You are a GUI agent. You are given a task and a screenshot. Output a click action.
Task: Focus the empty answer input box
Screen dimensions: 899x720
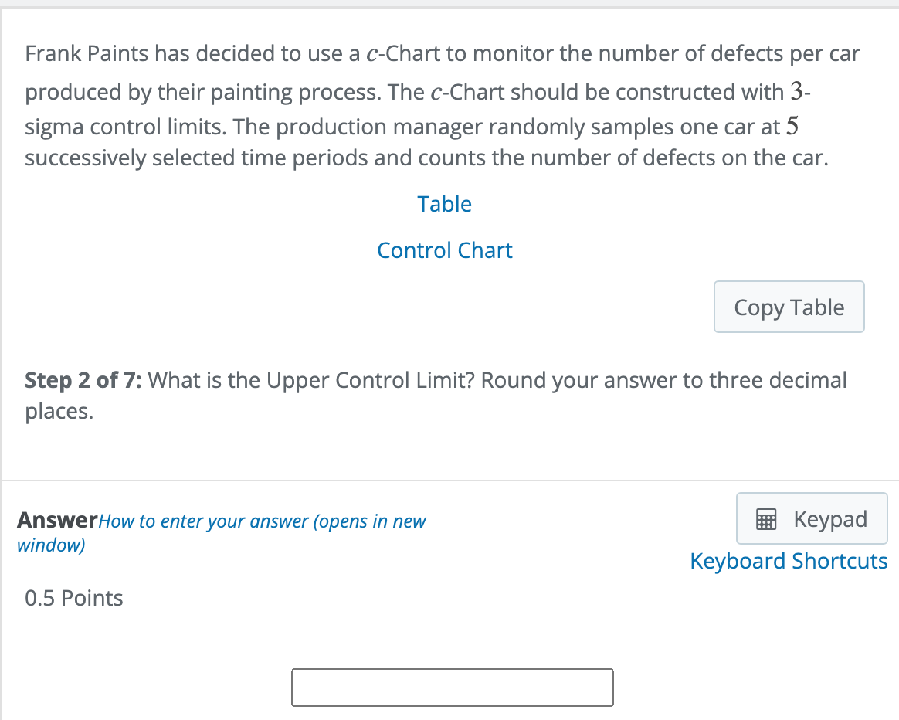[x=452, y=687]
